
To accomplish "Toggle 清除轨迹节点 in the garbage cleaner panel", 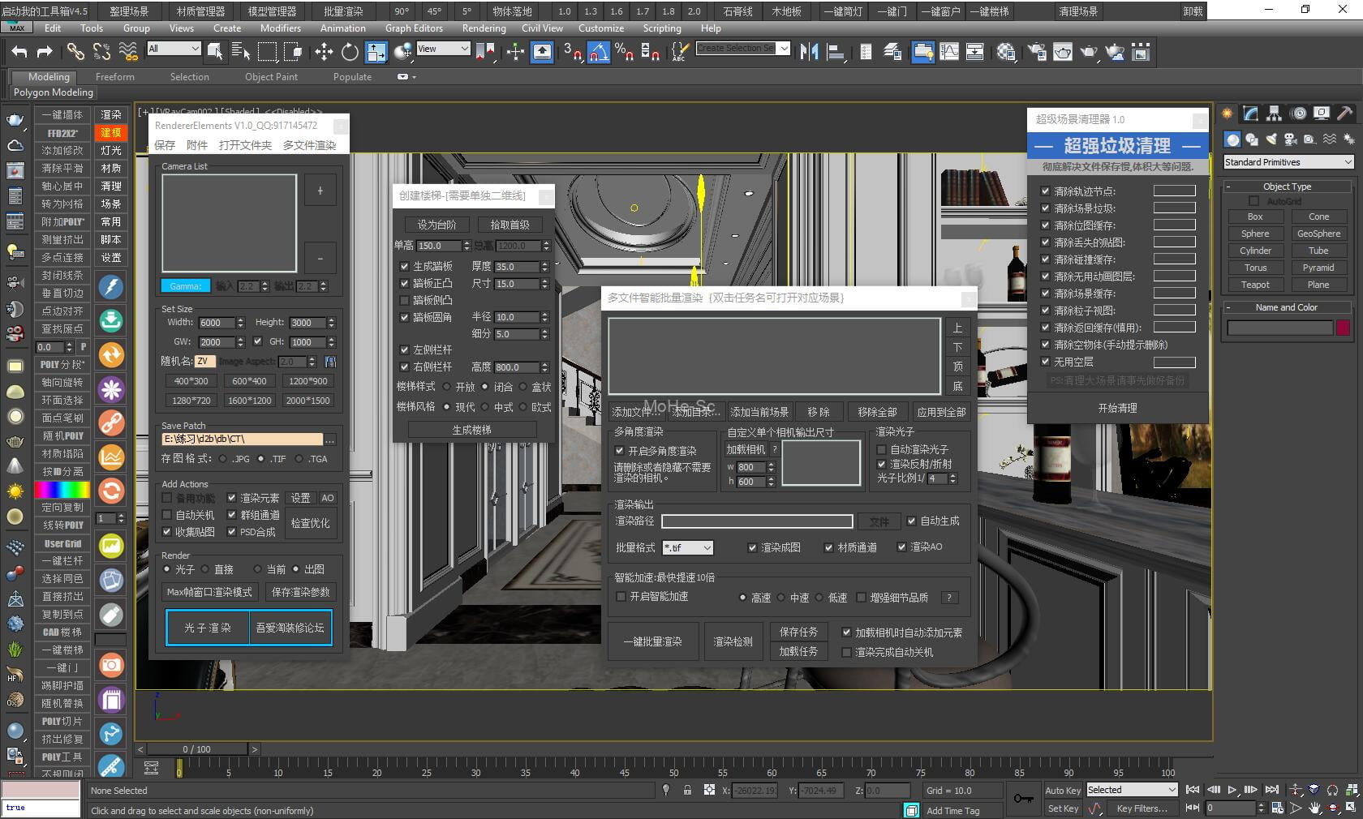I will click(x=1046, y=191).
